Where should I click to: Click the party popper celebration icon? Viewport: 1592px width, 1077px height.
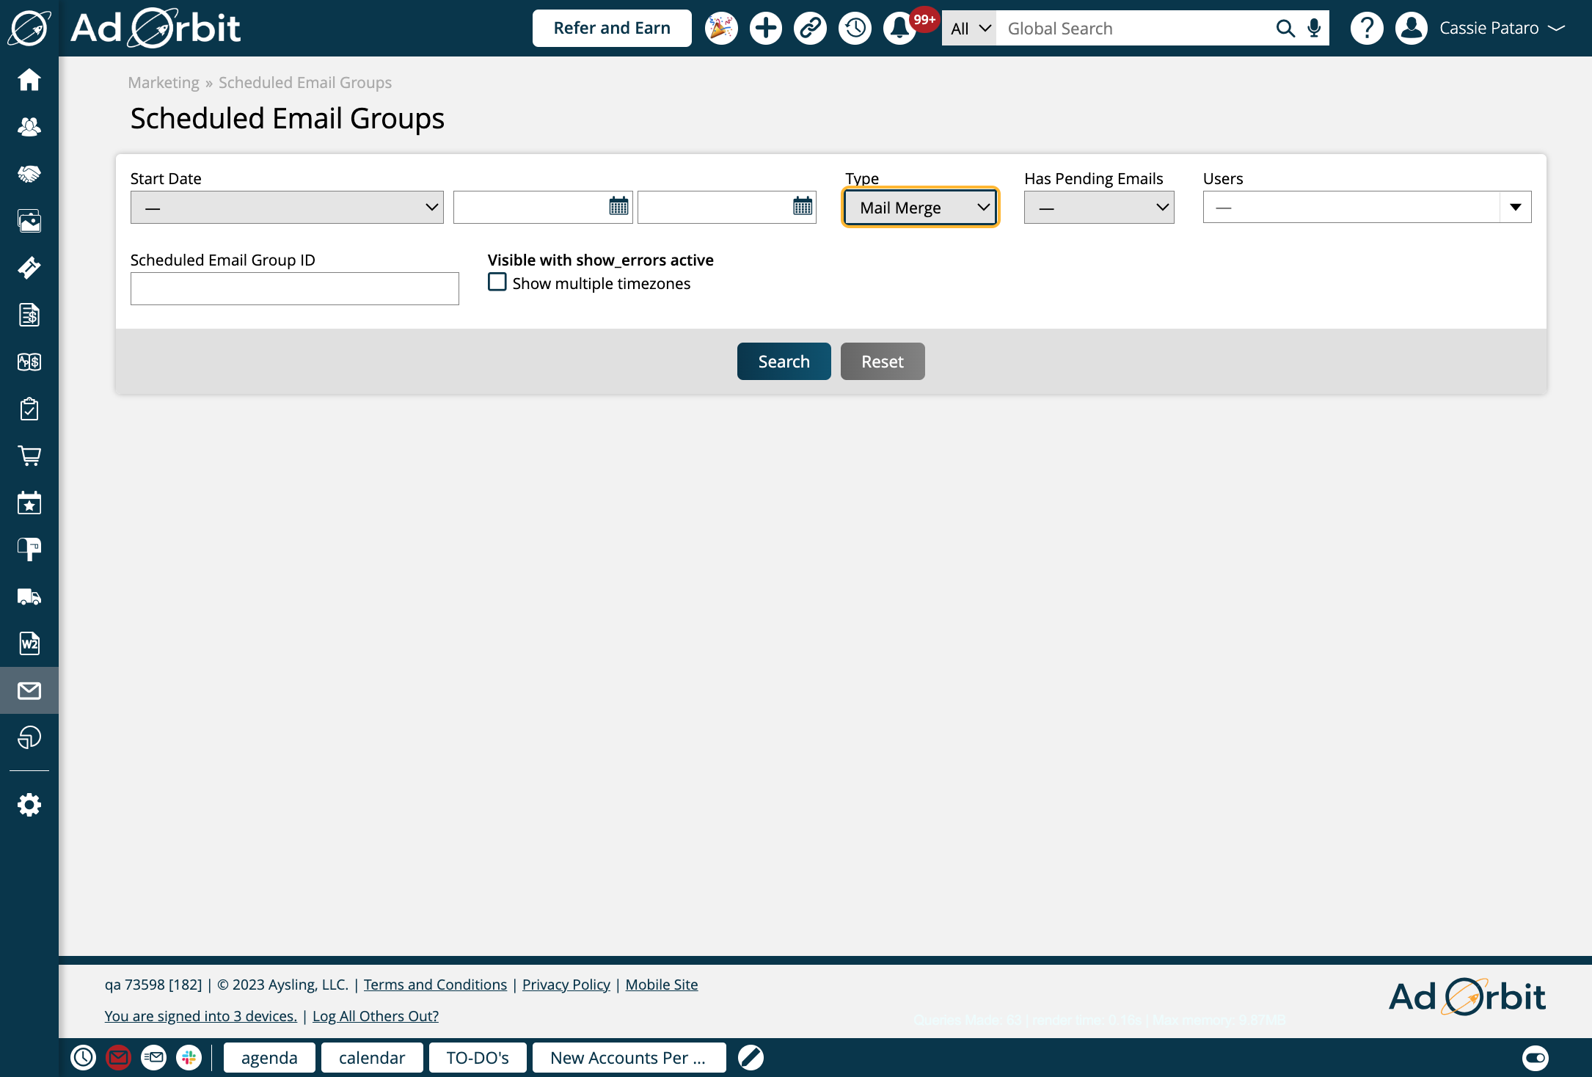(721, 28)
